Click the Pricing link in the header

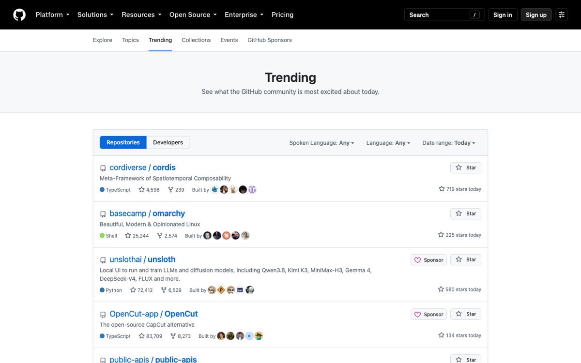click(x=282, y=15)
